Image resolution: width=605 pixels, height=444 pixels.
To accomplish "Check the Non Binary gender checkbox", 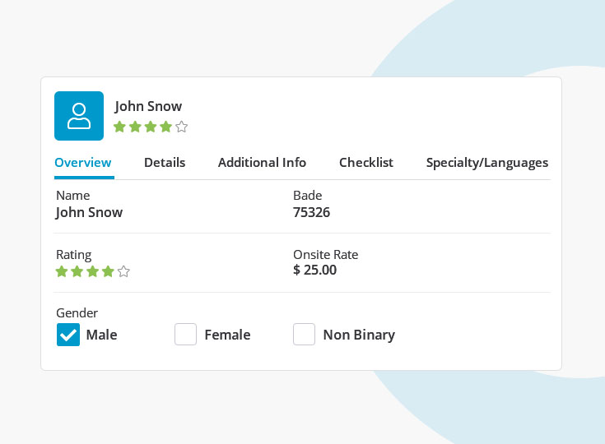I will point(305,335).
